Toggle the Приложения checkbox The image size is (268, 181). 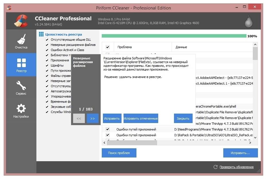(x=47, y=60)
